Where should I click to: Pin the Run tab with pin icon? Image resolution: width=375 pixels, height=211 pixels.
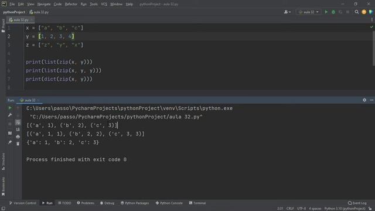10,142
